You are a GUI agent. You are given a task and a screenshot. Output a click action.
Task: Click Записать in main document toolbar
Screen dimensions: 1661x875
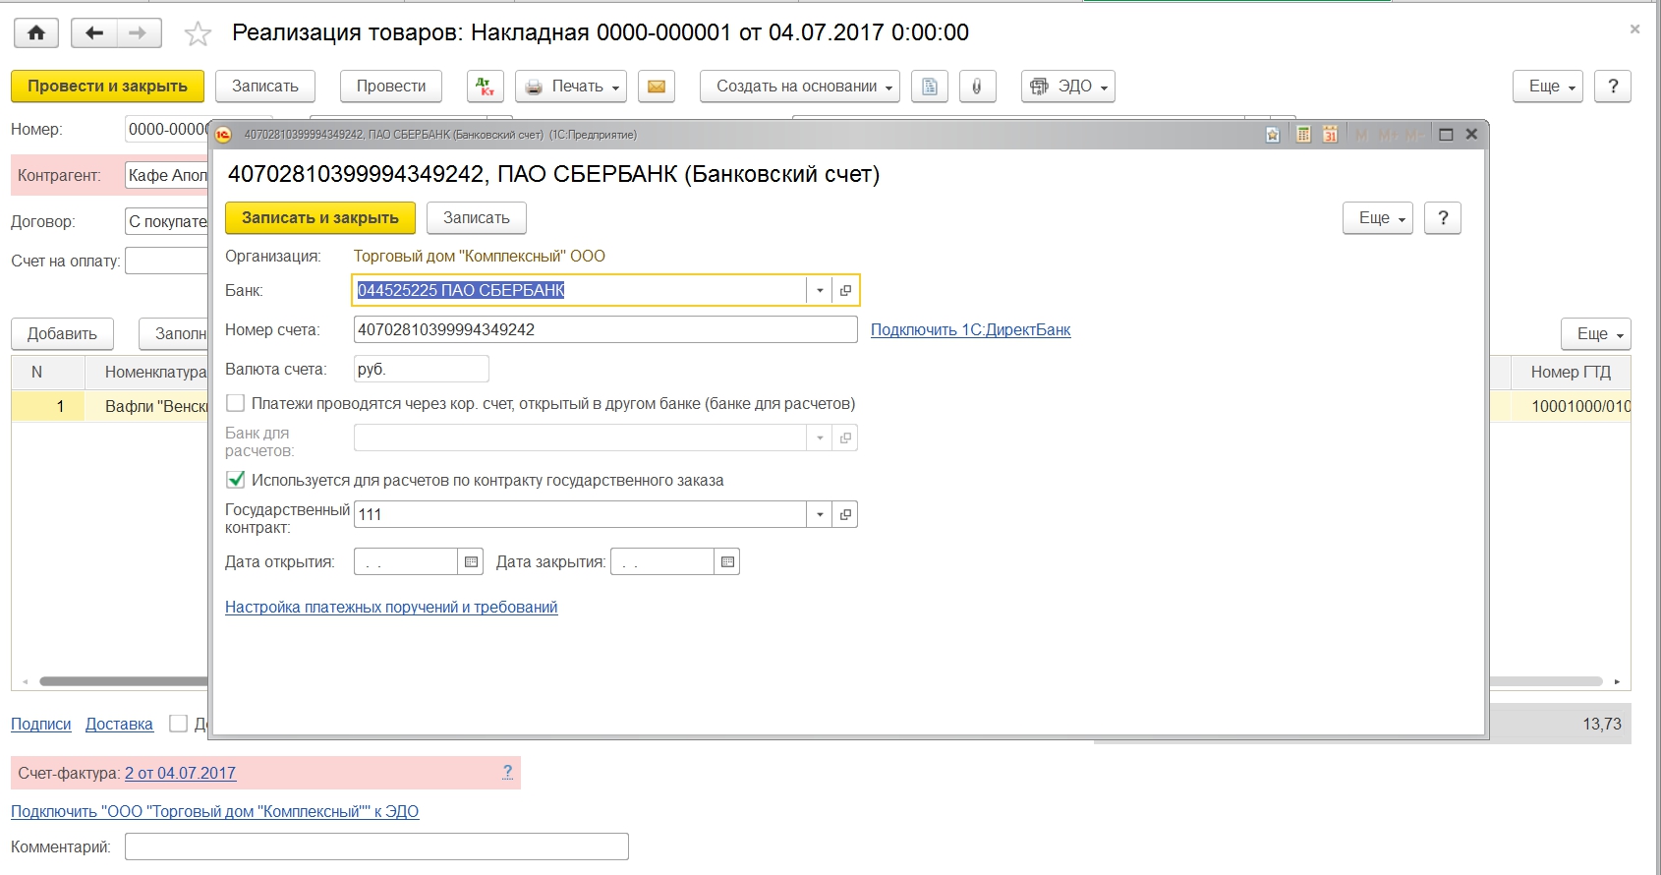[265, 87]
